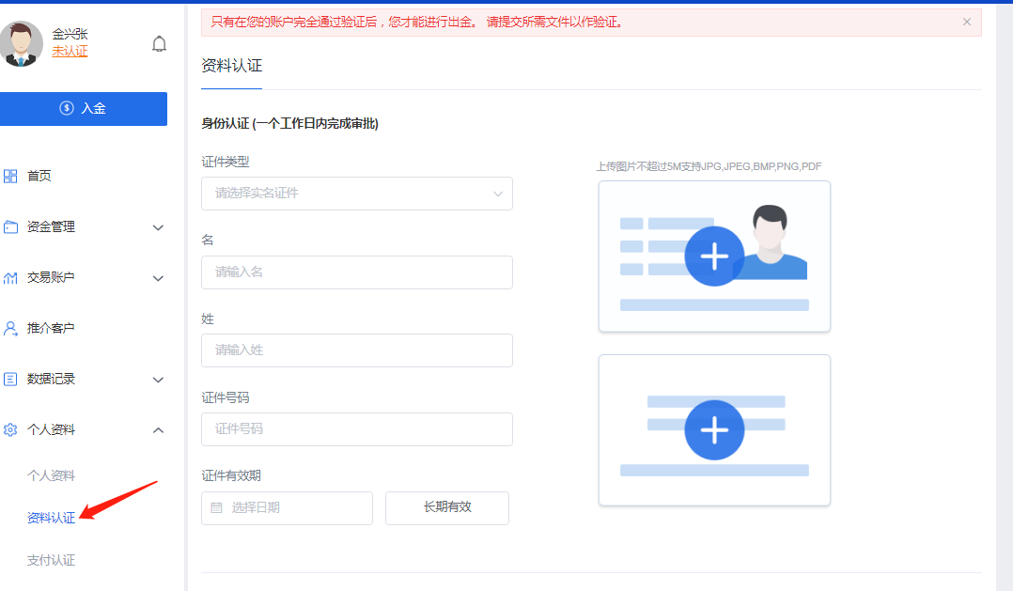
Task: Open the 支付认证 submenu item
Action: click(51, 560)
